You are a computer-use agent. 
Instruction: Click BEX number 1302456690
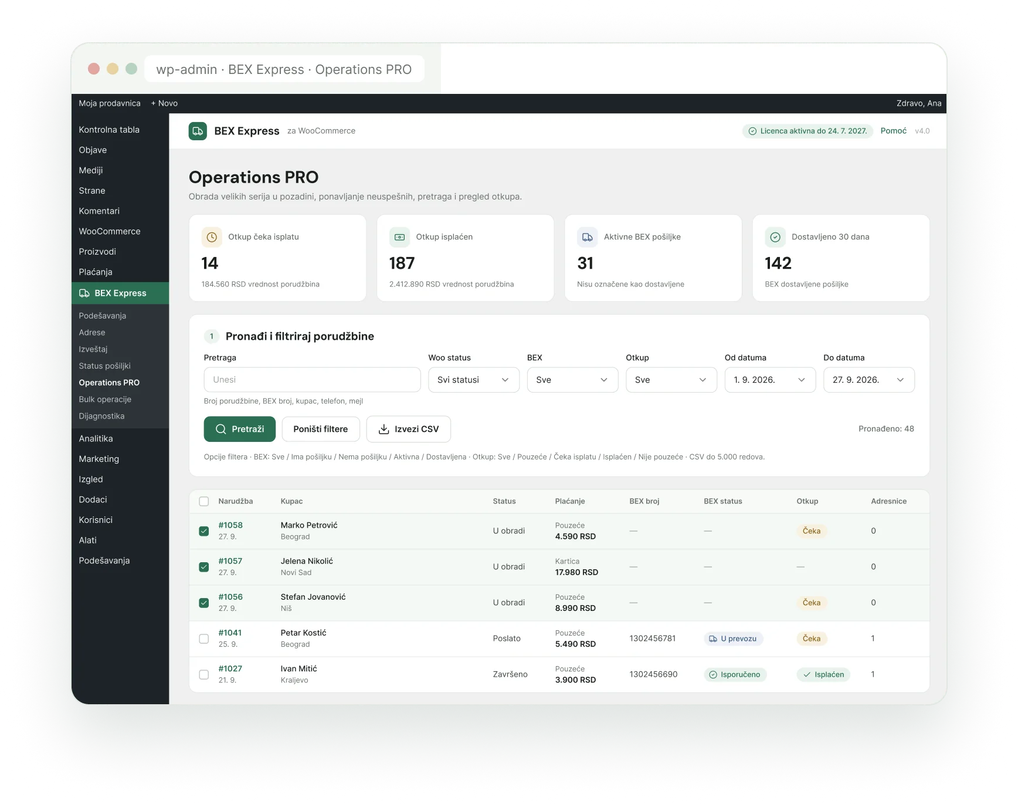(653, 674)
